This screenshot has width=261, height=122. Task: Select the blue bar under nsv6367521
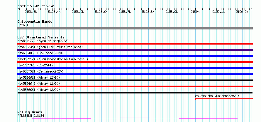click(x=135, y=74)
